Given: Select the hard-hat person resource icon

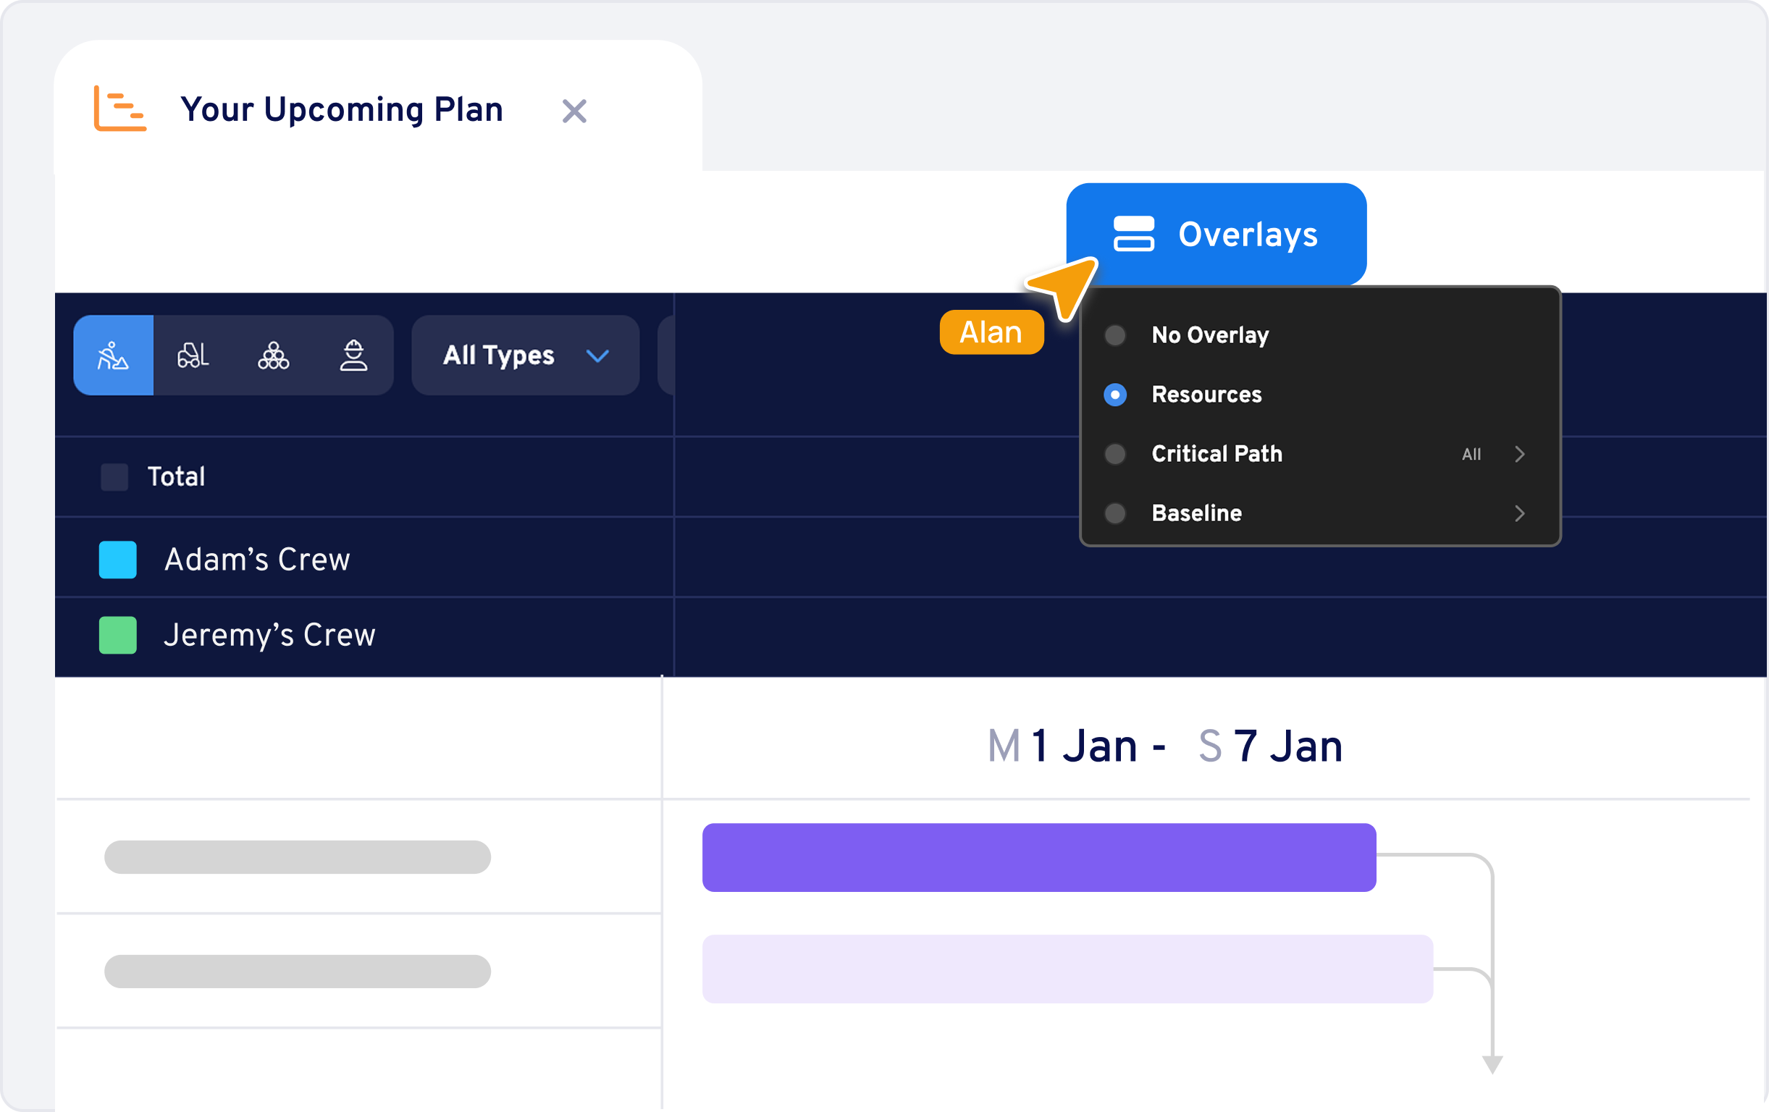Looking at the screenshot, I should (353, 355).
